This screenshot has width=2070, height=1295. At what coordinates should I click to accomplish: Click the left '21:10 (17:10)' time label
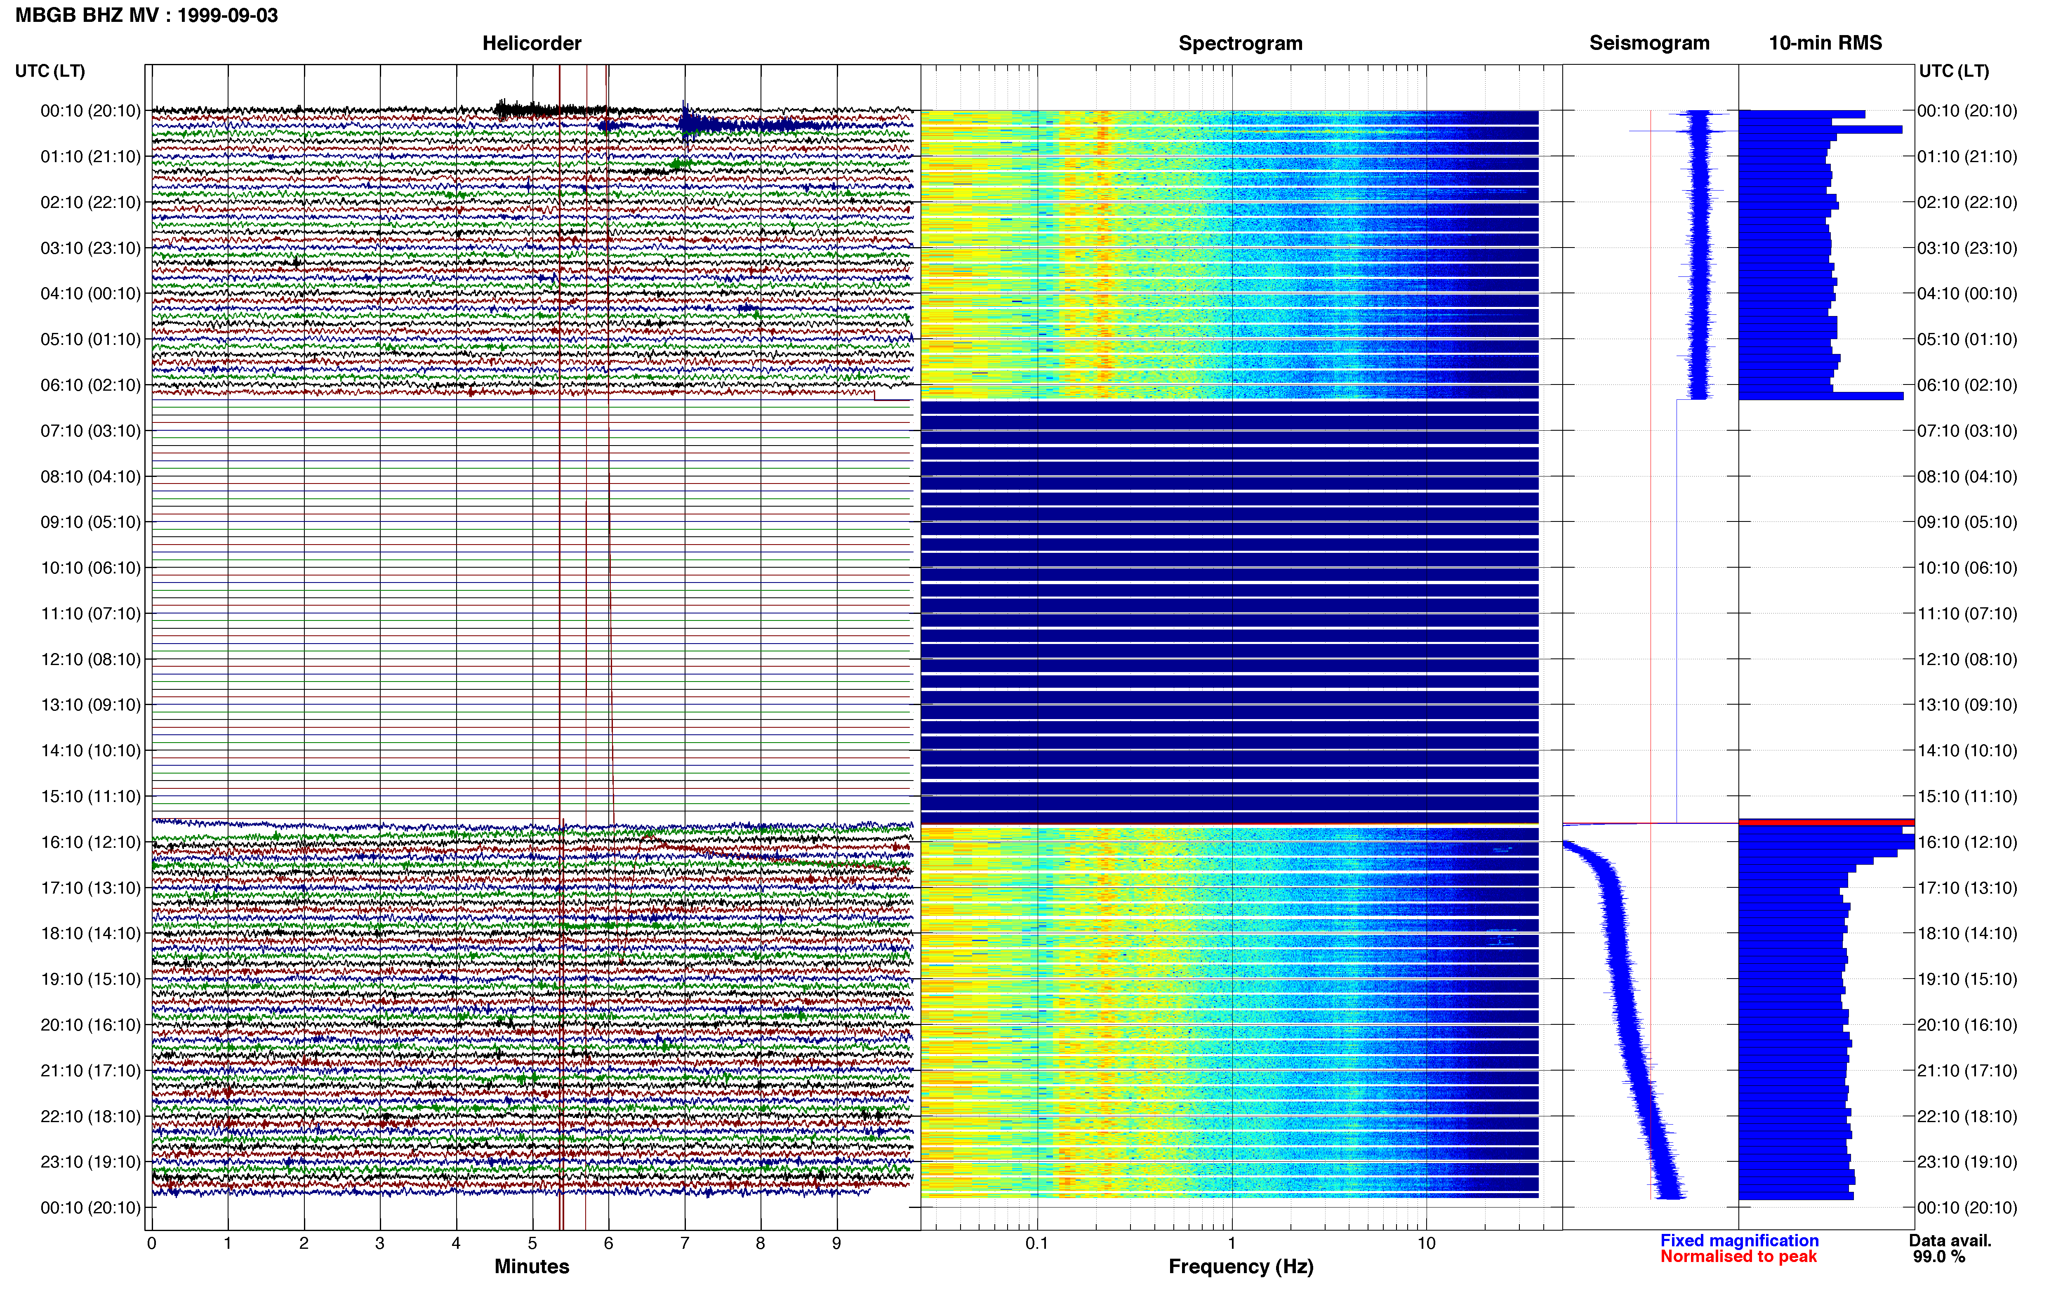[91, 1071]
